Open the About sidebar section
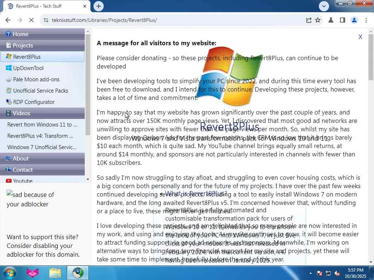 click(x=42, y=158)
